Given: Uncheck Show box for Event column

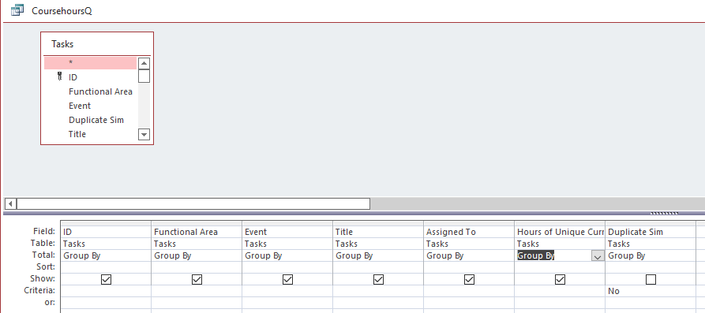Looking at the screenshot, I should pos(287,279).
